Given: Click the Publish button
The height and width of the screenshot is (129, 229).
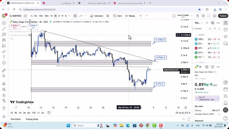Looking at the screenshot, I should click(223, 16).
